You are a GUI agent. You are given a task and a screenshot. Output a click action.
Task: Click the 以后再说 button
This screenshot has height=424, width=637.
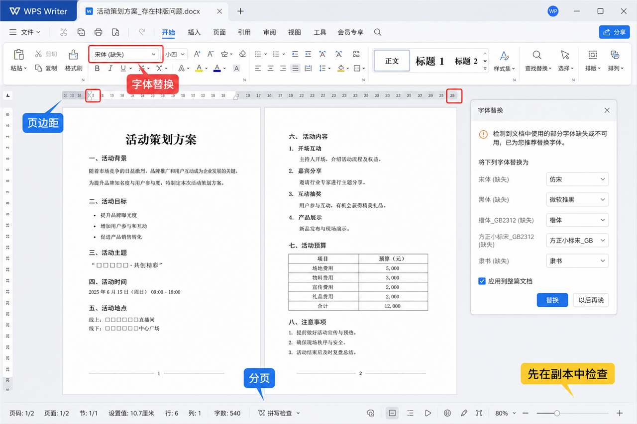pyautogui.click(x=591, y=300)
